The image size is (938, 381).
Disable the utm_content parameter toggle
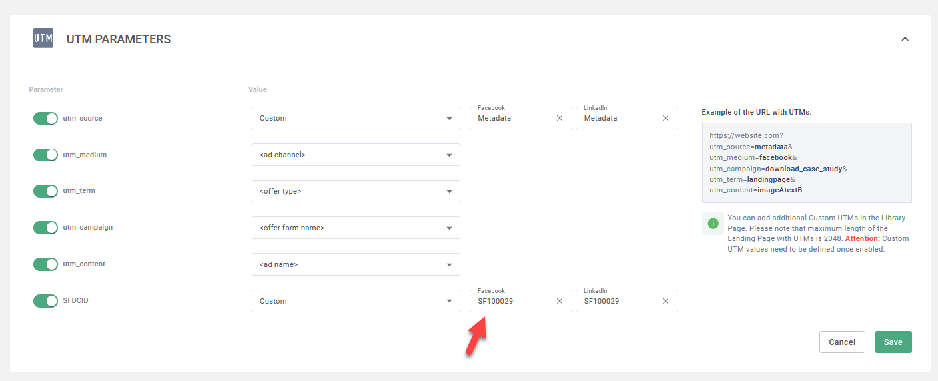tap(45, 264)
